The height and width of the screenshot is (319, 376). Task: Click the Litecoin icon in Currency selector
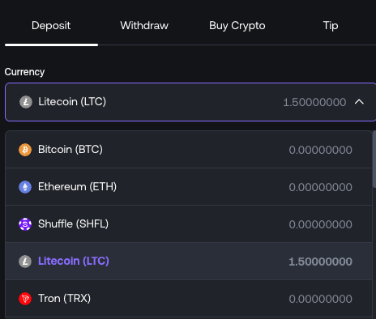(26, 102)
